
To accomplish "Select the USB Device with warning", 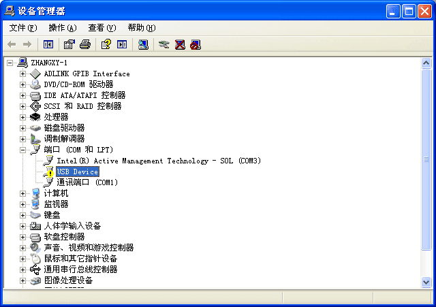I will tap(77, 172).
